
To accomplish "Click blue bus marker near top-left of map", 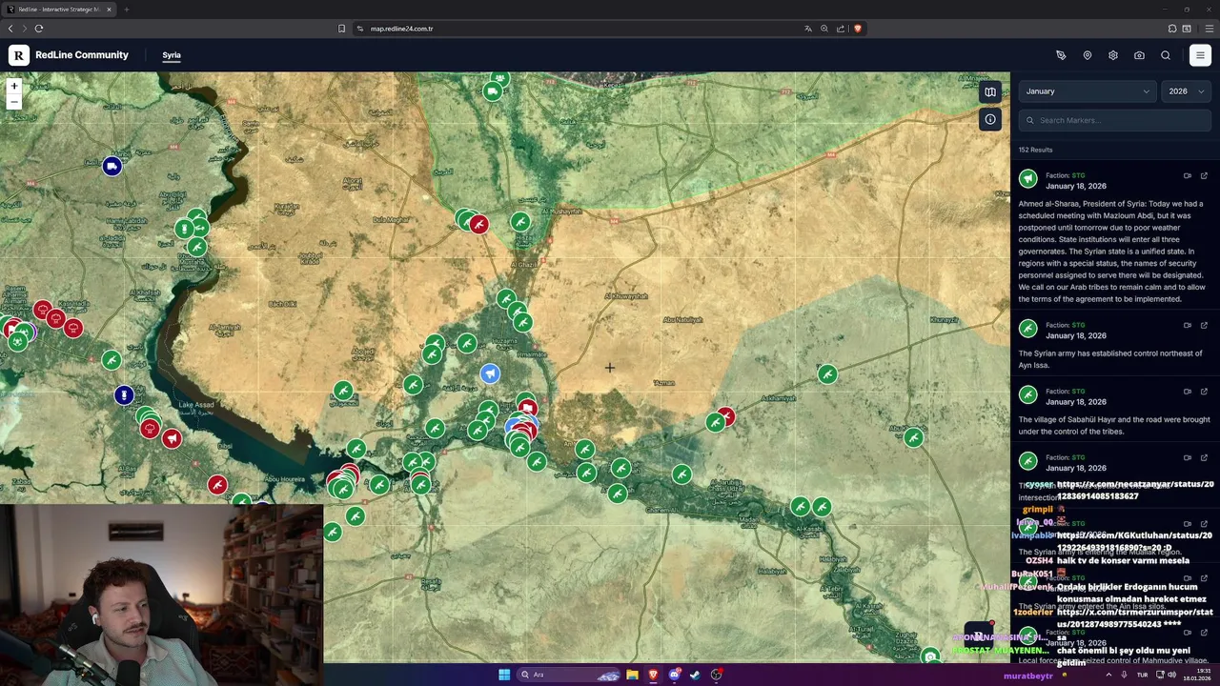I will (x=112, y=167).
